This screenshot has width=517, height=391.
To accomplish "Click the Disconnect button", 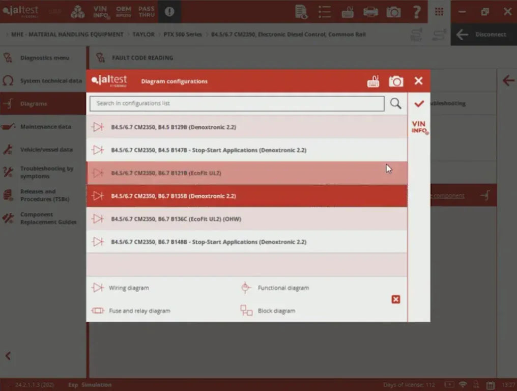I will point(483,35).
